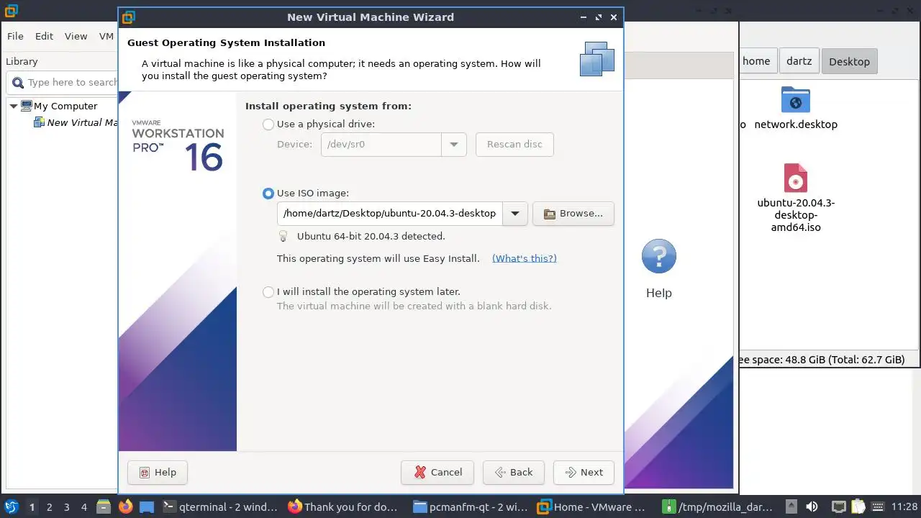Open the VM menu in VMware

click(x=106, y=36)
